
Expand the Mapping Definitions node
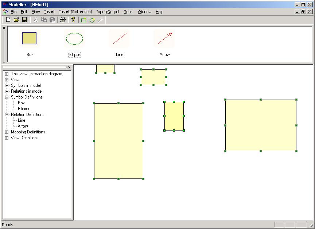7,132
